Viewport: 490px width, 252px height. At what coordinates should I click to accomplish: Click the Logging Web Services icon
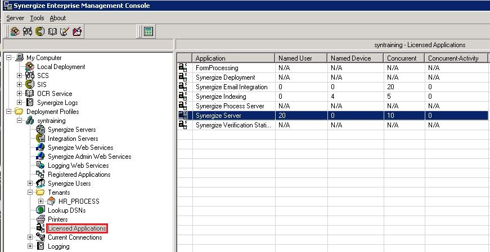(x=41, y=166)
